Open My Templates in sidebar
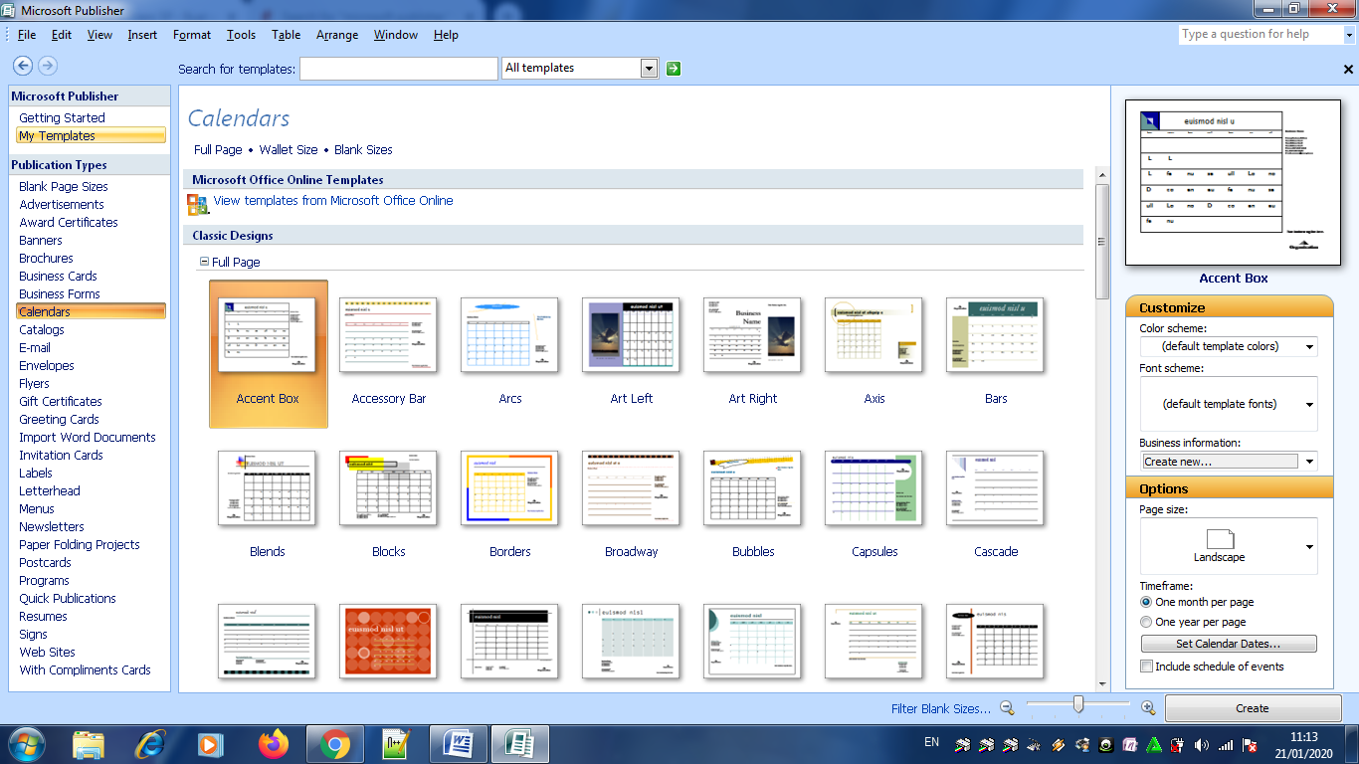The width and height of the screenshot is (1359, 764). 90,136
